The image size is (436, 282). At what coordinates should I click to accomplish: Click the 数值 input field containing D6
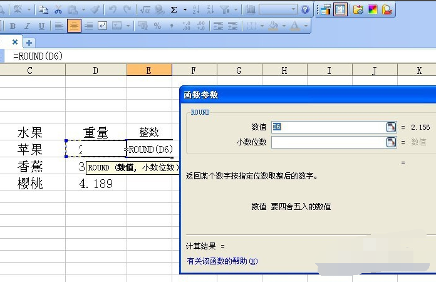point(329,127)
